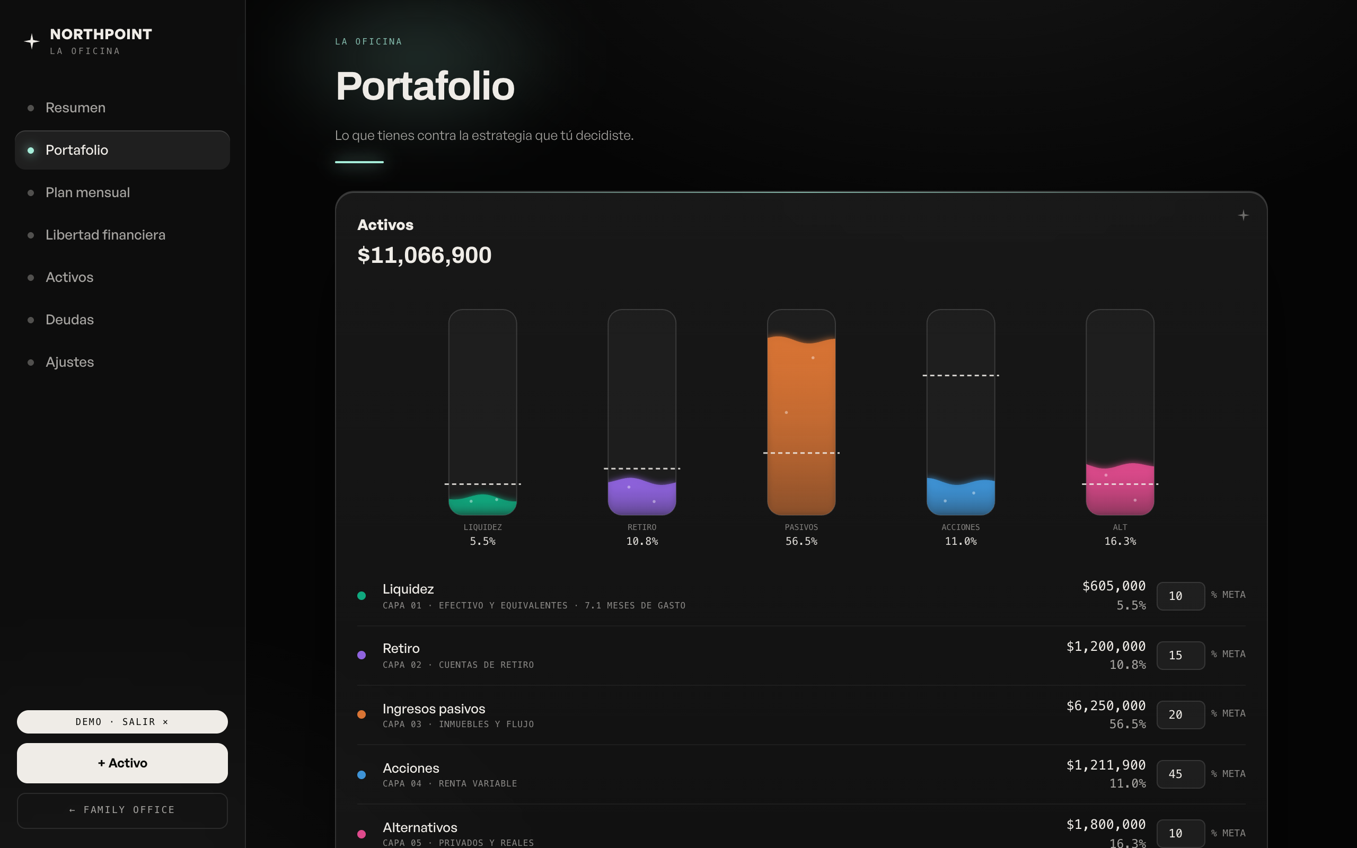Select the Retiro row title
The height and width of the screenshot is (848, 1357).
point(401,648)
